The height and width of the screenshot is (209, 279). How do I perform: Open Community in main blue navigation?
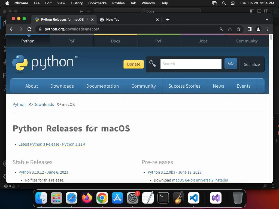(144, 86)
